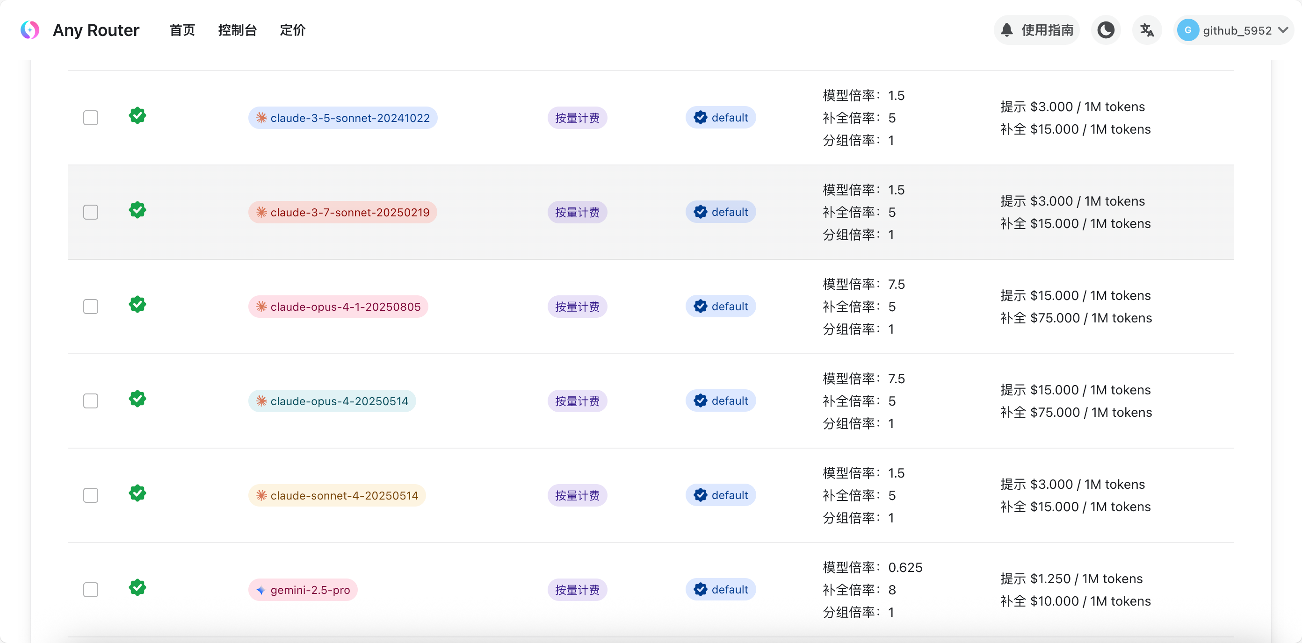Image resolution: width=1302 pixels, height=643 pixels.
Task: Check the claude-3-5-sonnet-20241022 row checkbox
Action: point(90,118)
